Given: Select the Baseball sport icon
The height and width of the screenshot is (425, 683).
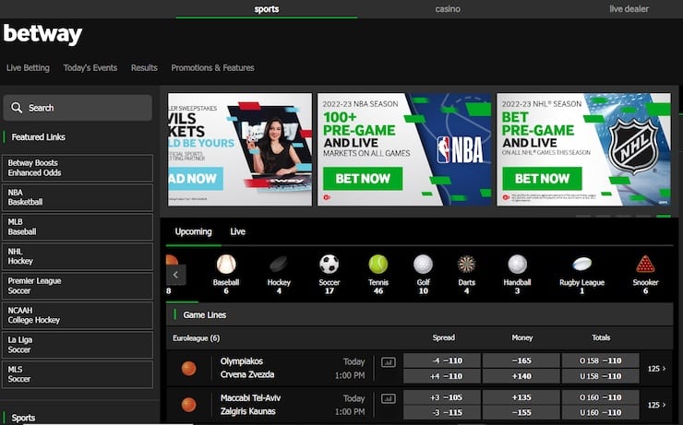Looking at the screenshot, I should coord(226,264).
